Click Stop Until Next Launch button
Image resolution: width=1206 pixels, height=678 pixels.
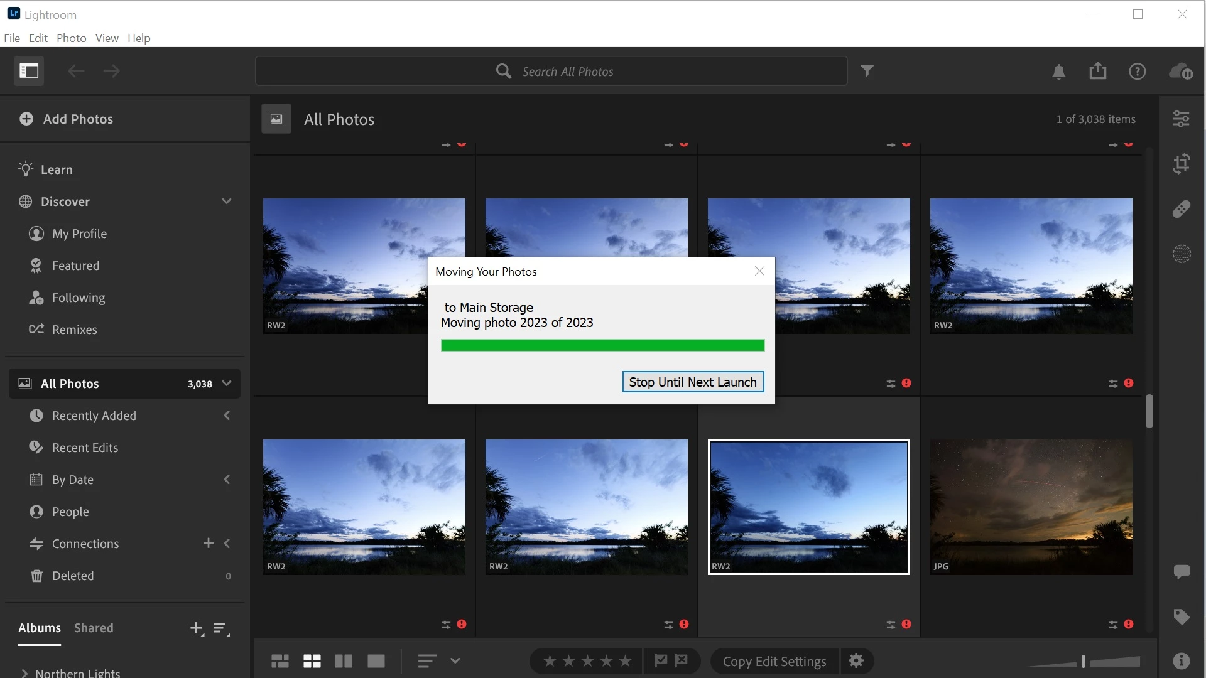point(692,382)
